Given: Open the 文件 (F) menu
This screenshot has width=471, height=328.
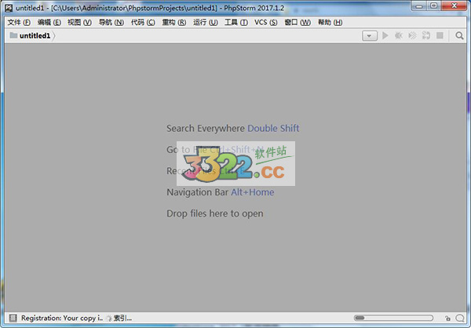Looking at the screenshot, I should 19,22.
